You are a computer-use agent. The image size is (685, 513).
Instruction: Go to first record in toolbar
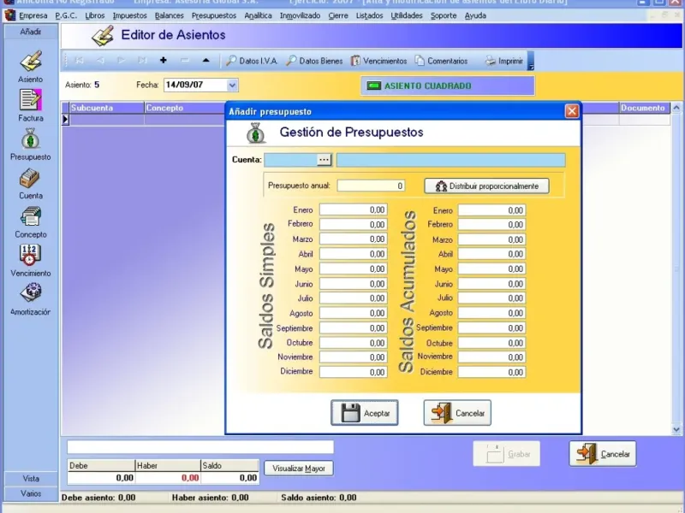(80, 61)
